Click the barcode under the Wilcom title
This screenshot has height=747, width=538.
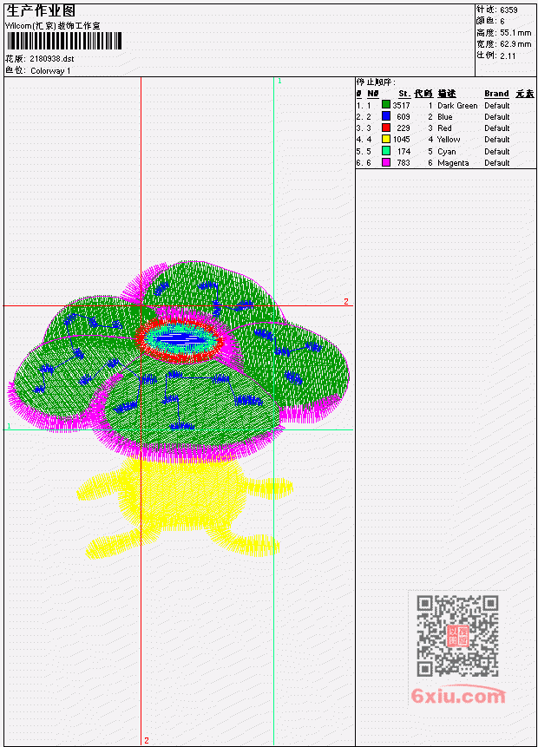click(x=64, y=41)
